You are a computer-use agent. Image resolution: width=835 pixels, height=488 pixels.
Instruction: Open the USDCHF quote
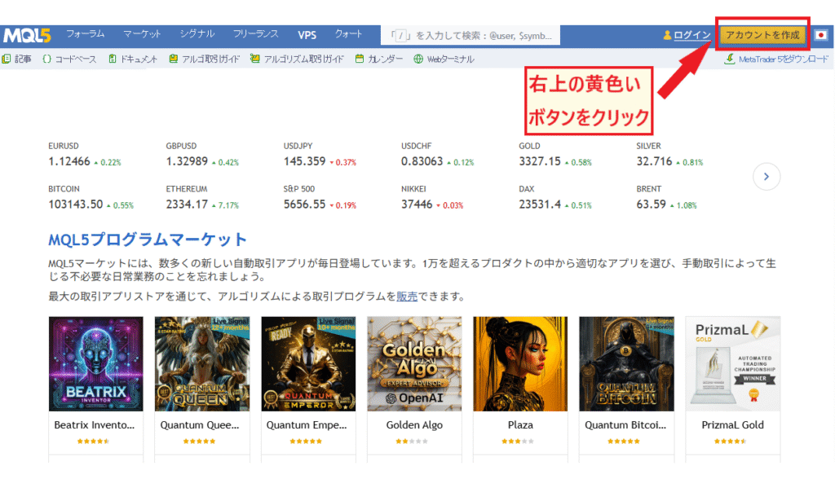(x=438, y=154)
